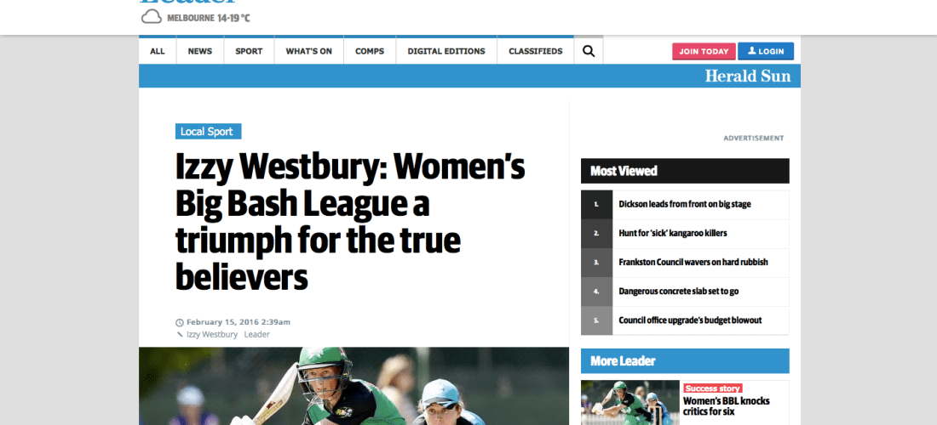937x425 pixels.
Task: Click the Izzy Westbury author link
Action: click(x=212, y=334)
